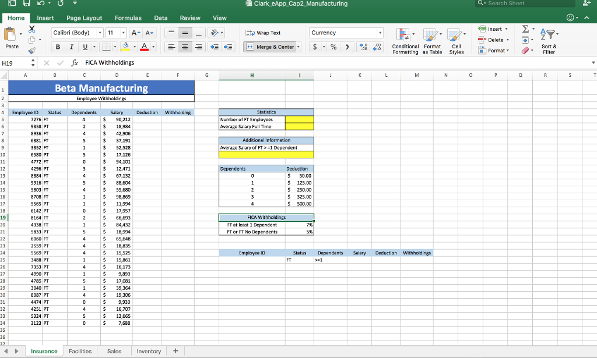Toggle bold formatting
The height and width of the screenshot is (358, 597).
57,45
